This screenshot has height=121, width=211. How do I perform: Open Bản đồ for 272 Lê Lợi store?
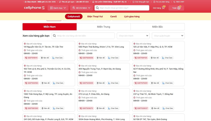[100, 108]
